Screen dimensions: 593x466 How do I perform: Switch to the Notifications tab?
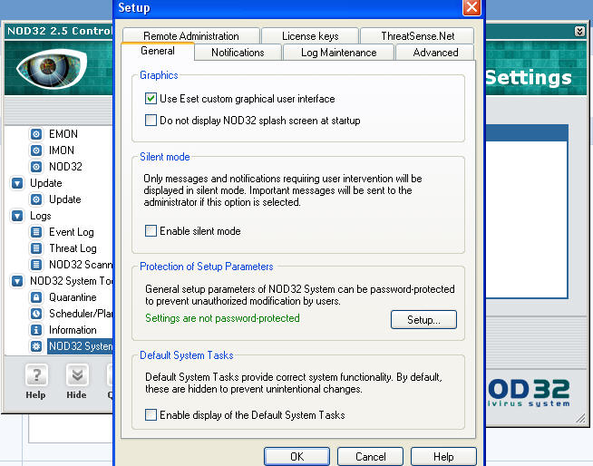238,53
